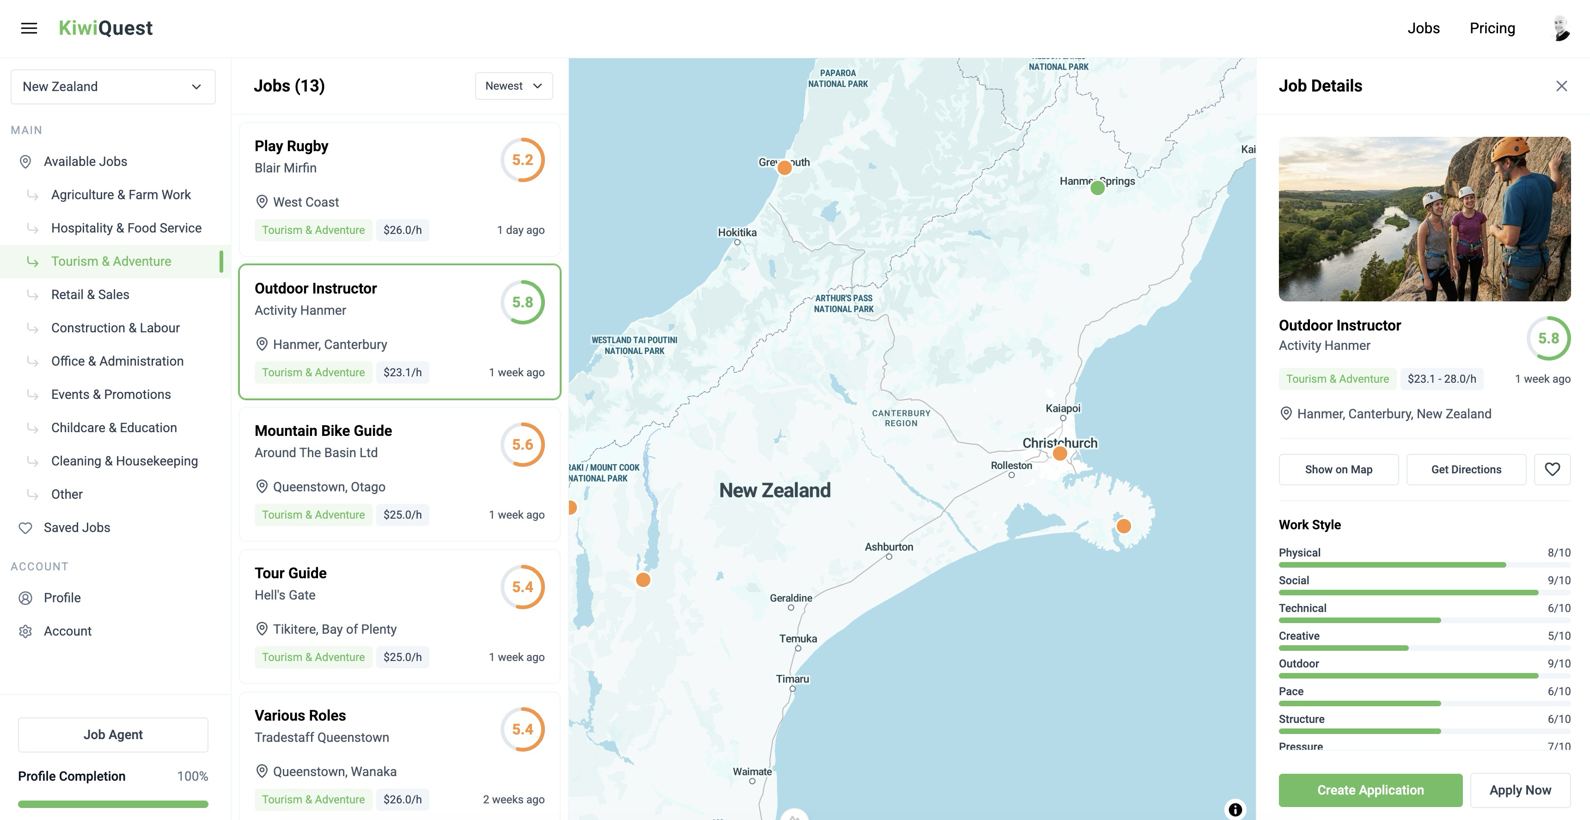Click the orange Greymouth map marker
Screen dimensions: 1590x820
point(784,167)
